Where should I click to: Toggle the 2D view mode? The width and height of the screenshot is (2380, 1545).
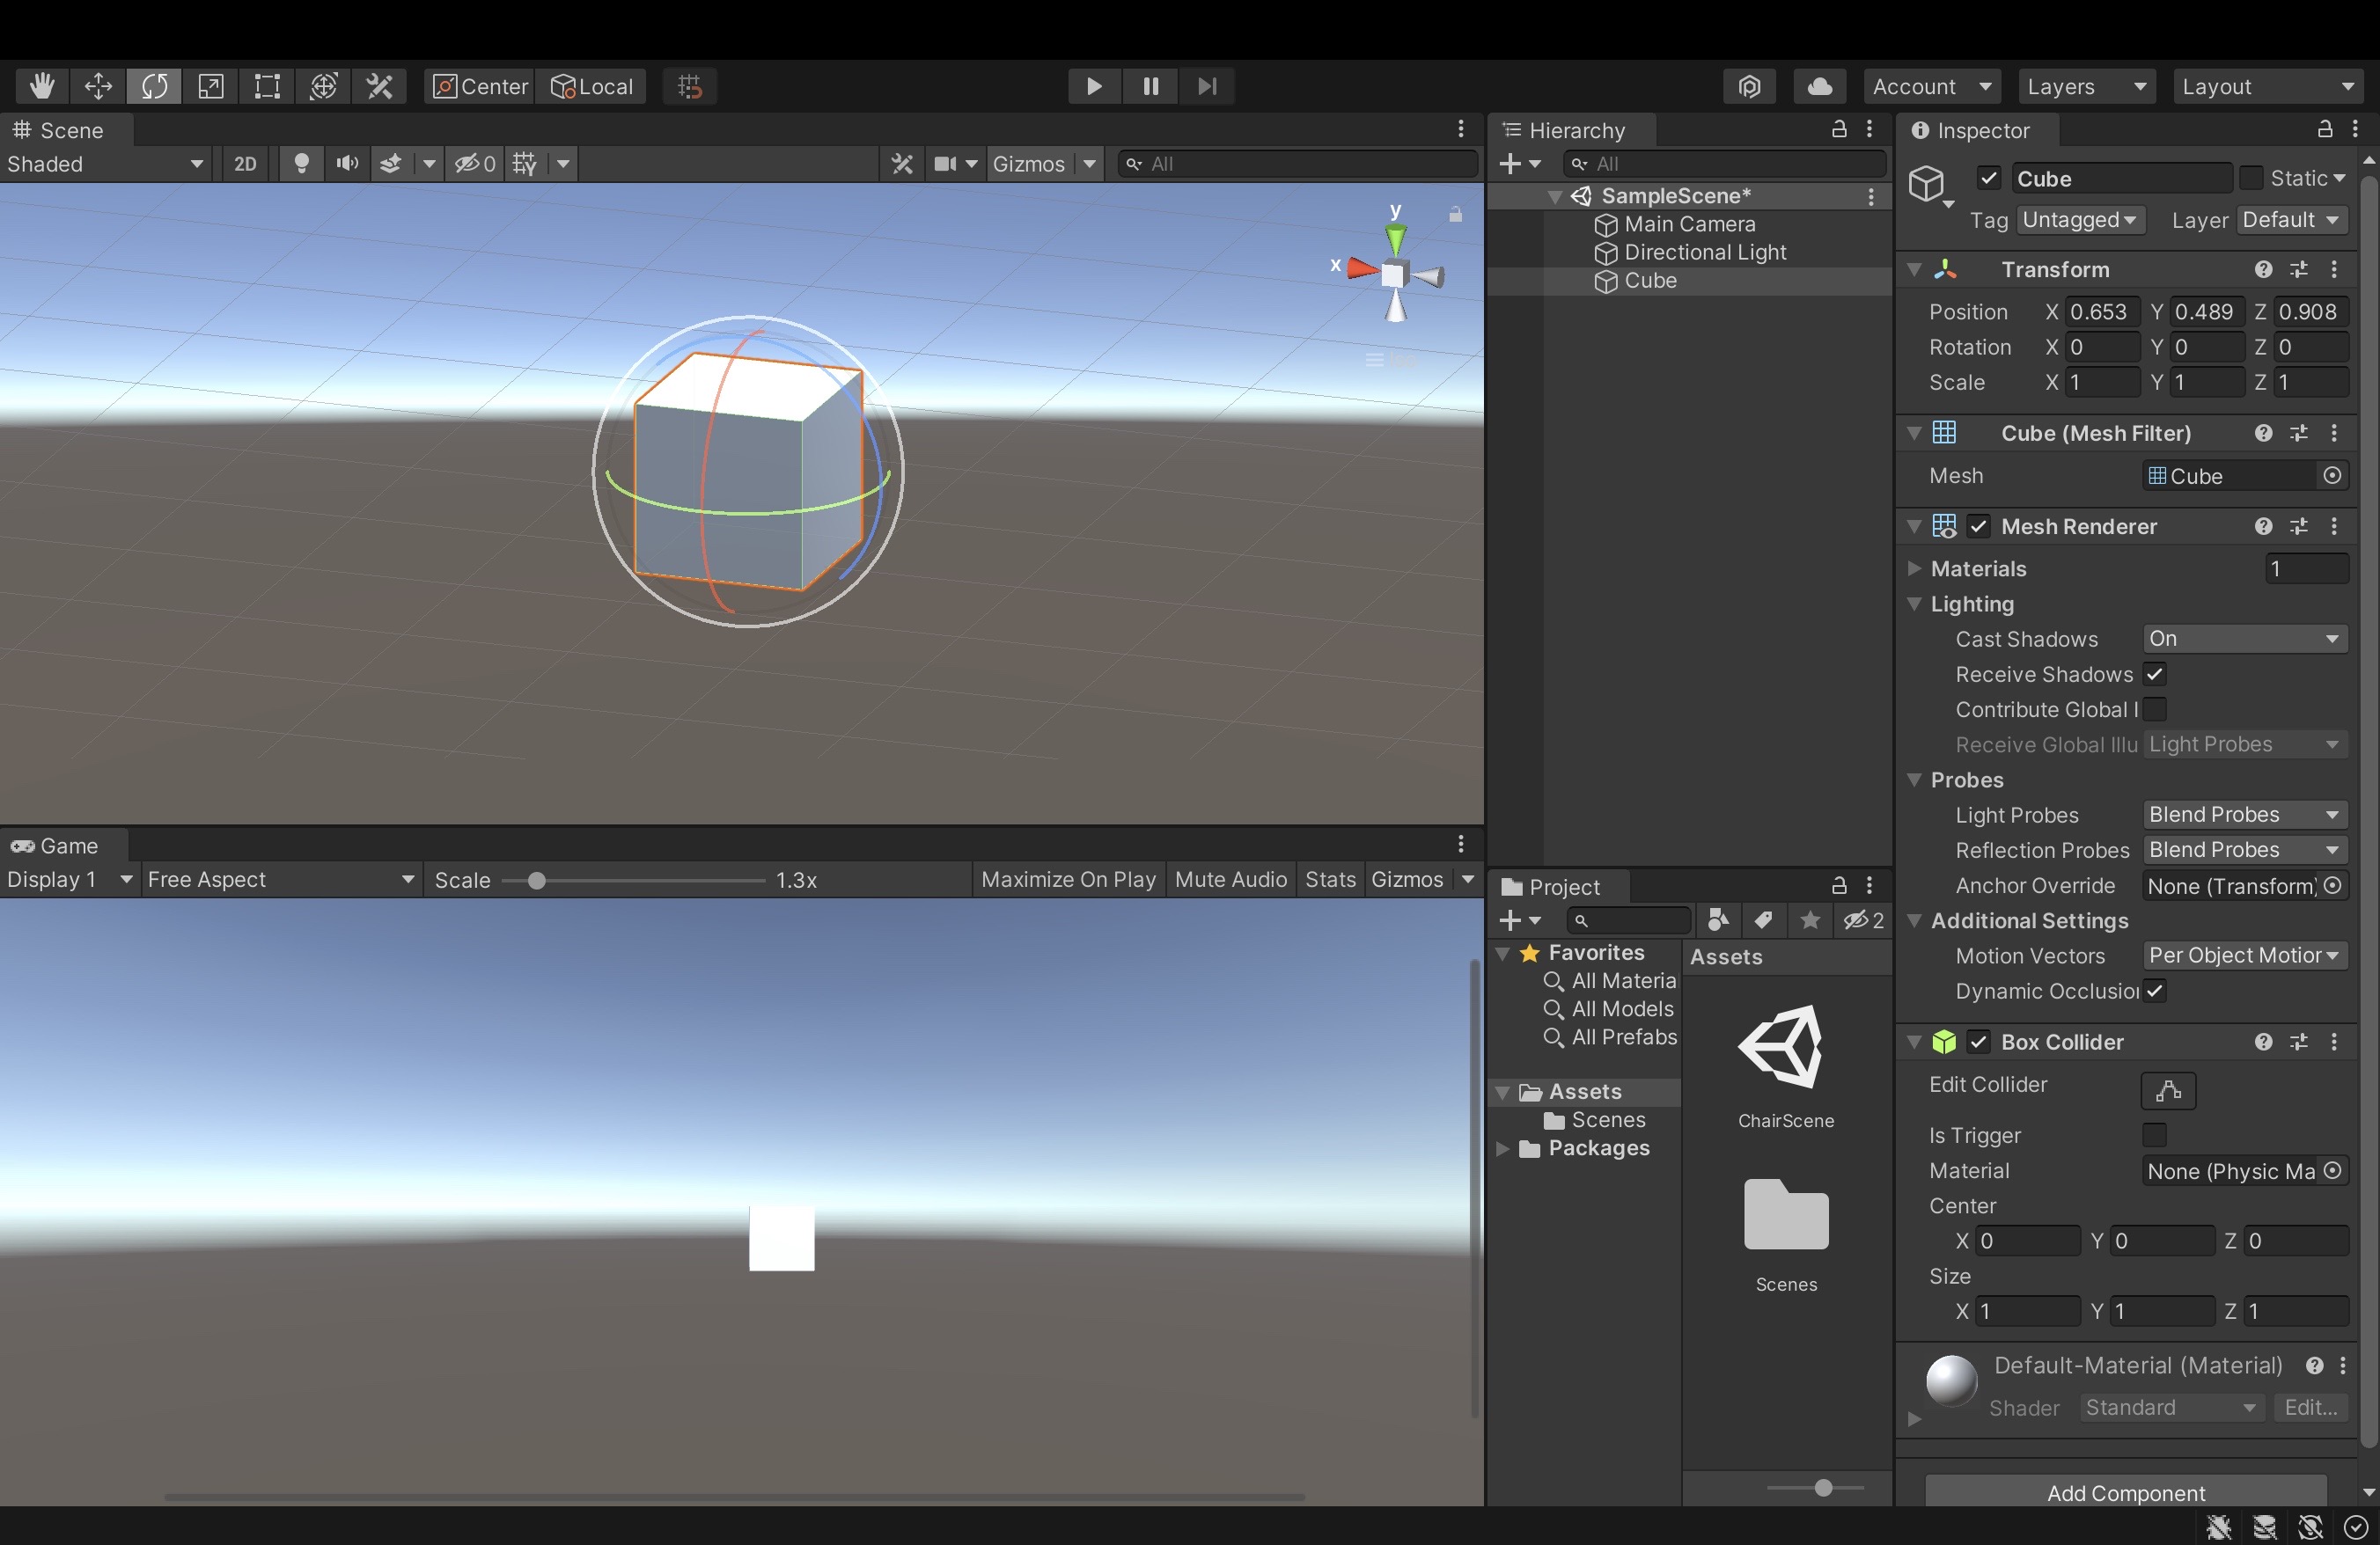point(245,163)
